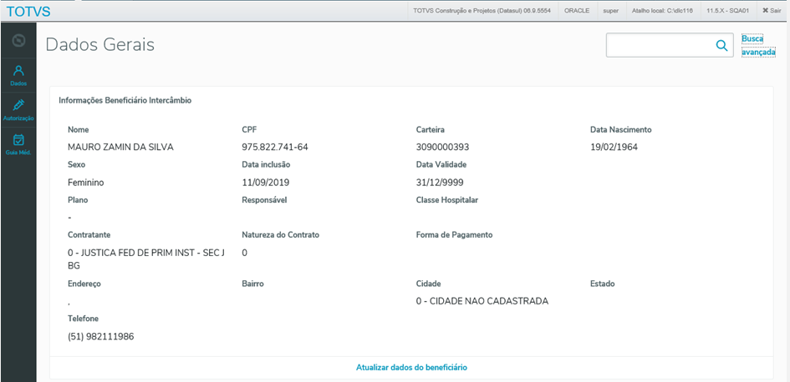
Task: Click the Data Validade label
Action: point(441,164)
